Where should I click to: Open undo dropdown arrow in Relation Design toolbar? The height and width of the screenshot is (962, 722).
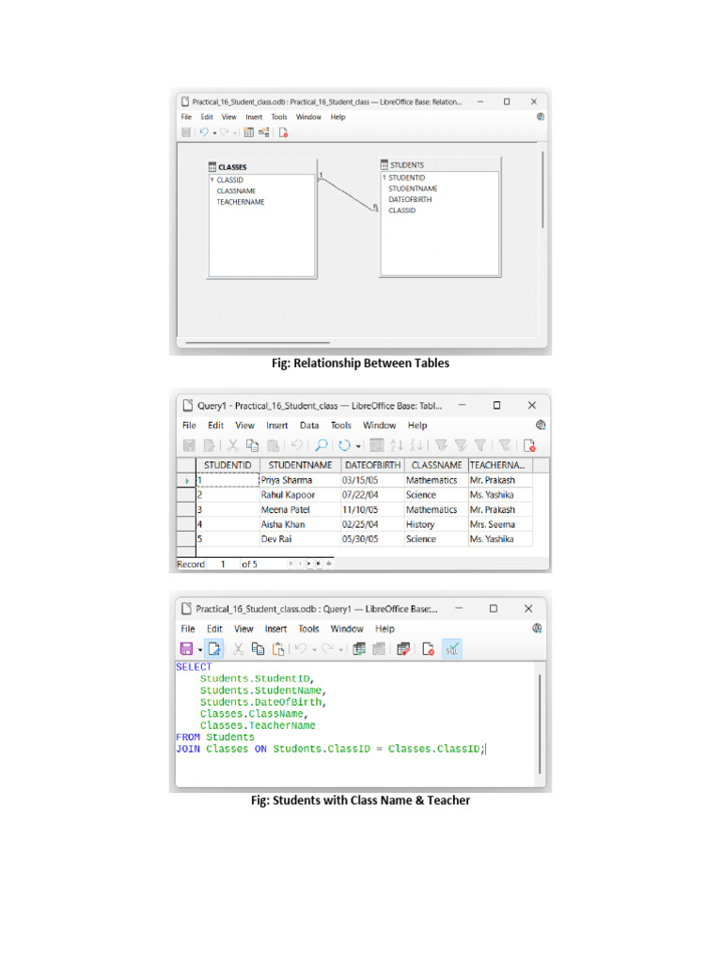point(214,133)
